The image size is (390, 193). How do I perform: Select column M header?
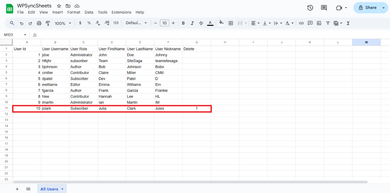coord(366,43)
